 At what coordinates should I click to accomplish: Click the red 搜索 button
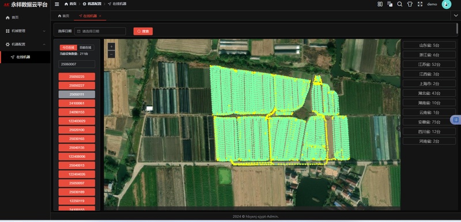pyautogui.click(x=143, y=31)
